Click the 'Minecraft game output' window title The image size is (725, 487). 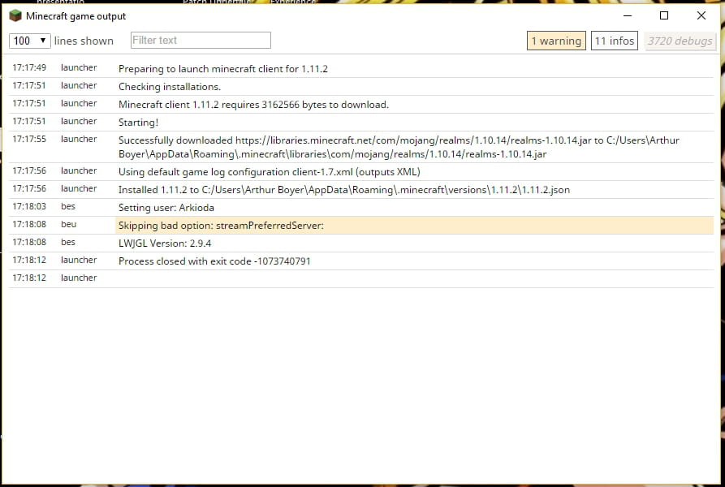[x=76, y=16]
